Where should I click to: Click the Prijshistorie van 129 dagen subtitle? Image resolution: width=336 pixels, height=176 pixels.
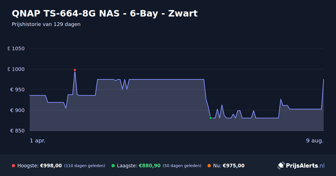click(46, 24)
